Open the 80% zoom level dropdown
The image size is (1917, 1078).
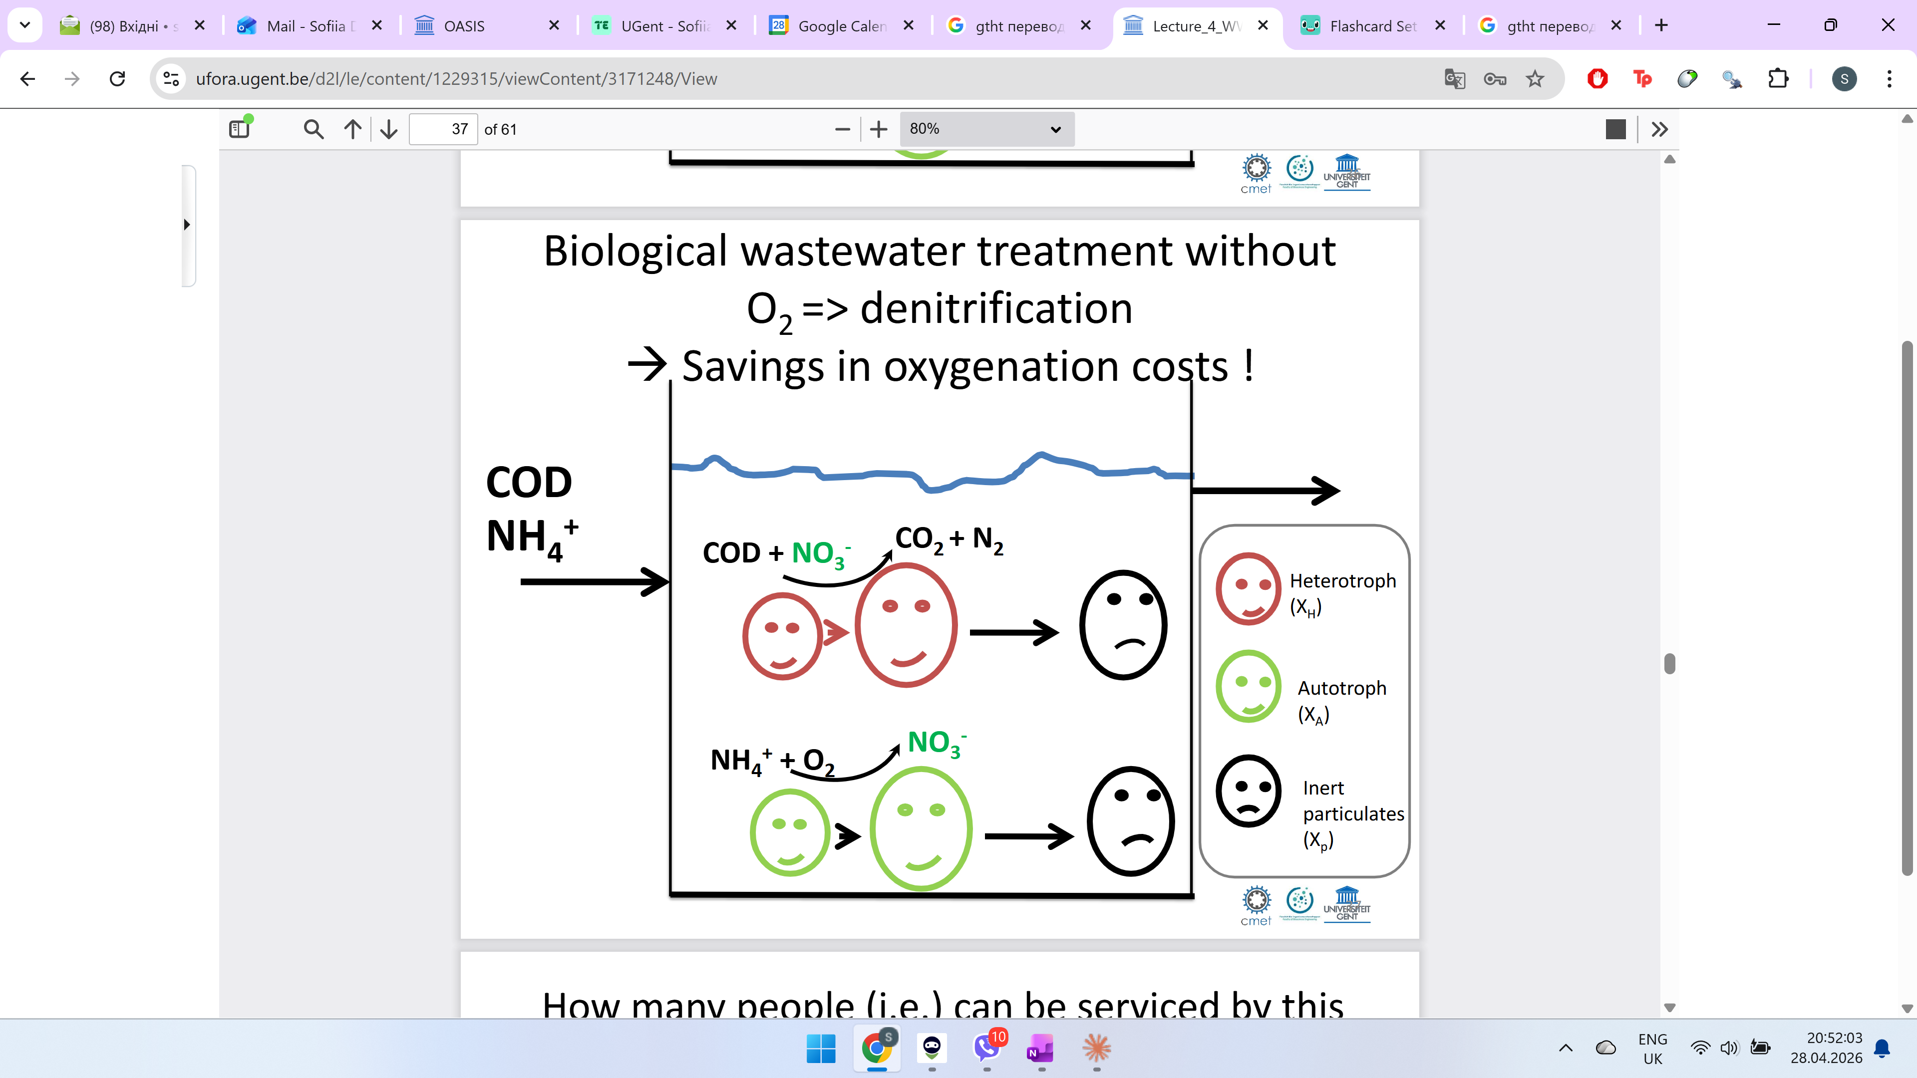click(986, 129)
